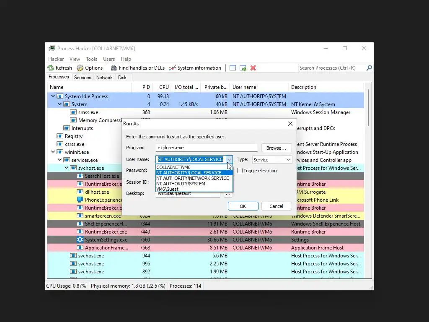The height and width of the screenshot is (322, 429).
Task: Sort by the CPU column header
Action: point(162,87)
